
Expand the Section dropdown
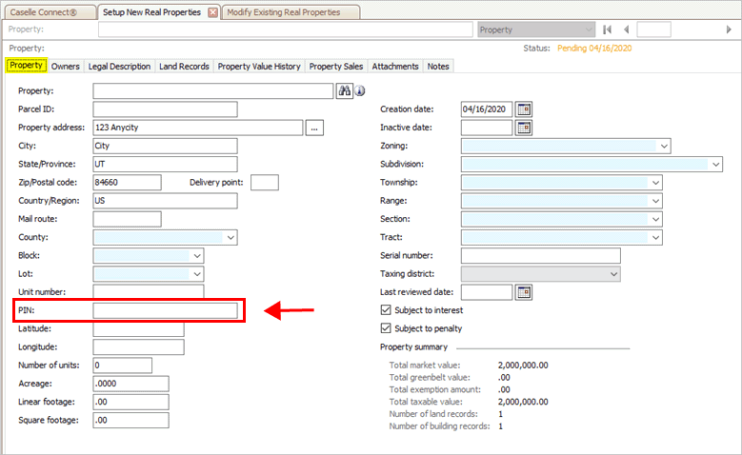click(x=656, y=219)
